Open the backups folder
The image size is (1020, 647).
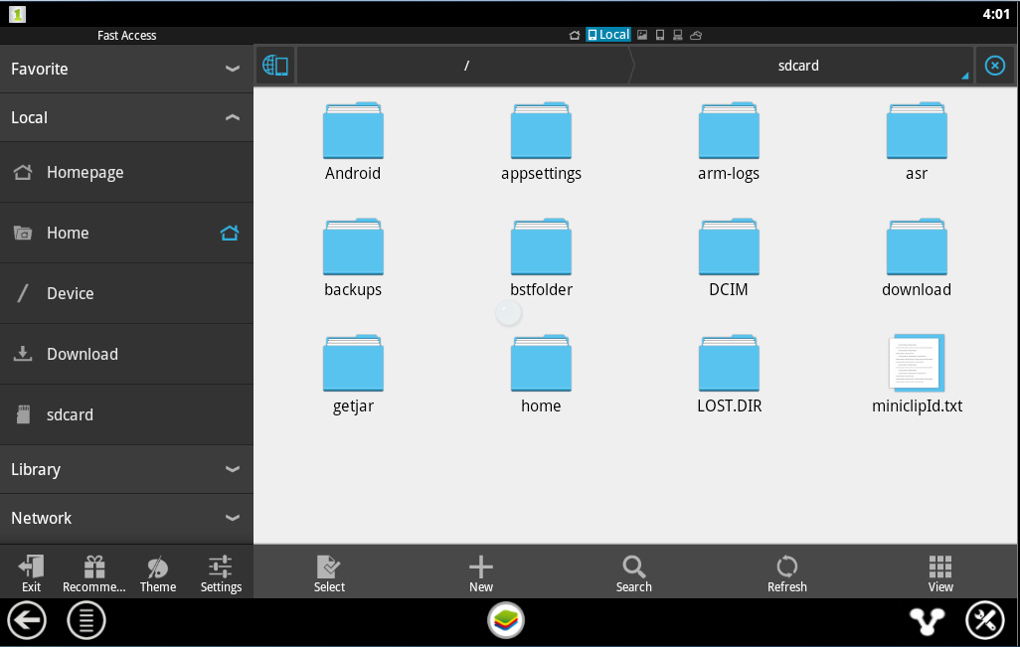click(353, 258)
